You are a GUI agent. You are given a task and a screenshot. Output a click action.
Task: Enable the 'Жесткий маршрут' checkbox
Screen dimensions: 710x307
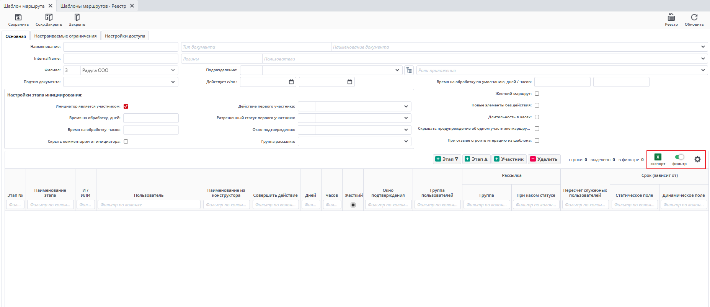click(x=537, y=94)
